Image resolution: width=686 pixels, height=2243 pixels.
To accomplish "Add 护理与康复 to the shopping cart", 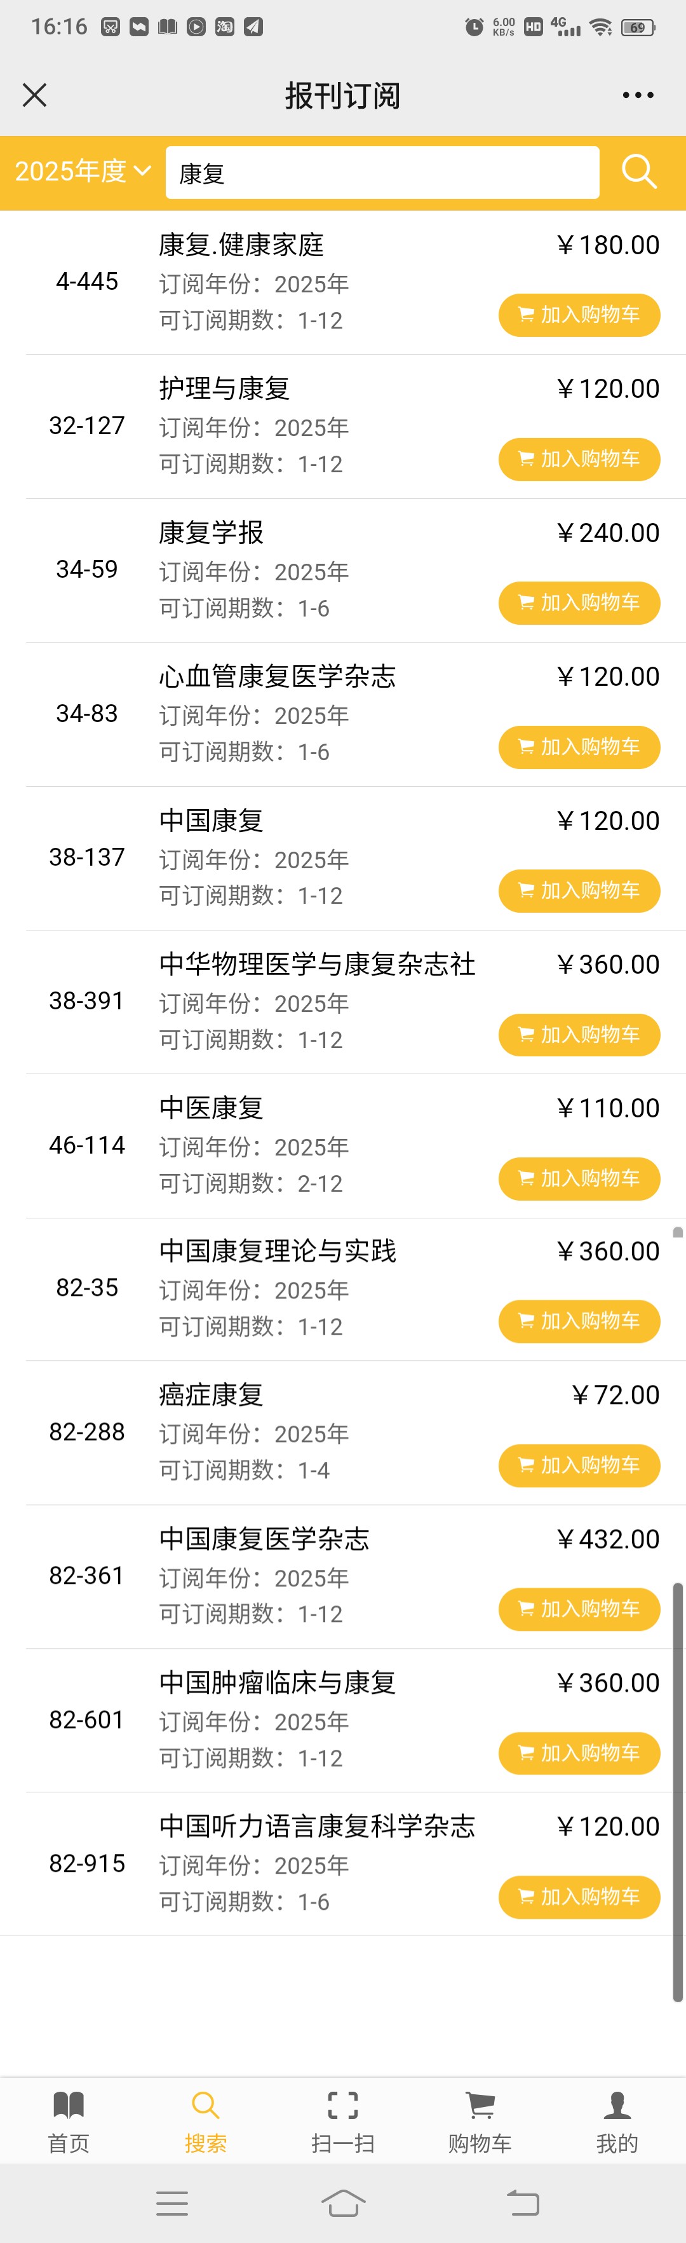I will [x=579, y=459].
